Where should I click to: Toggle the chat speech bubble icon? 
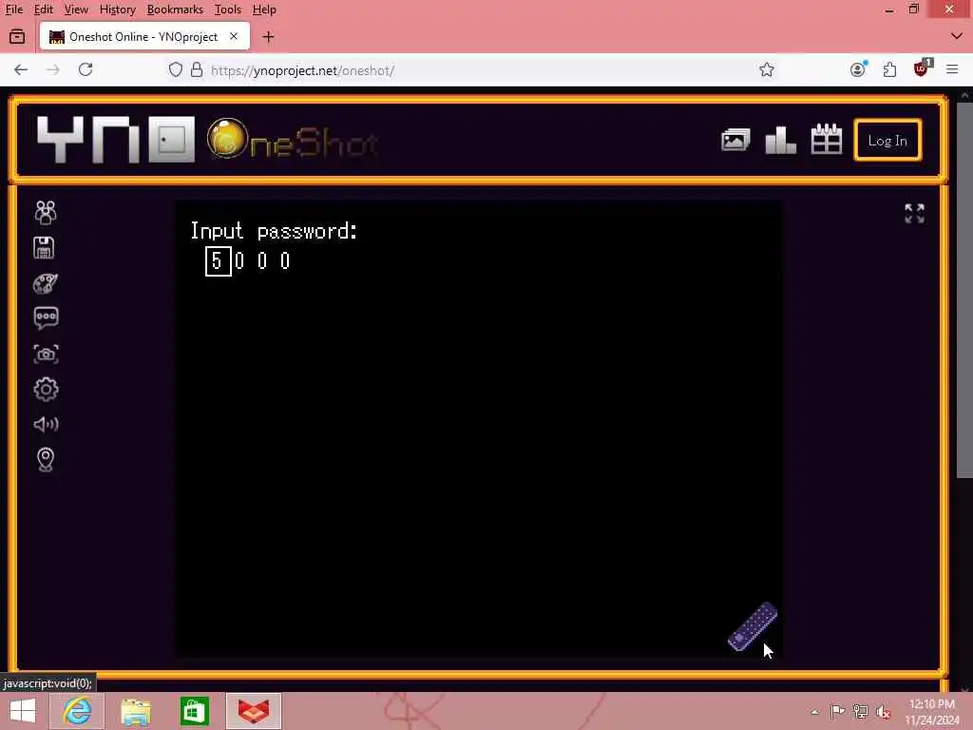(x=46, y=318)
